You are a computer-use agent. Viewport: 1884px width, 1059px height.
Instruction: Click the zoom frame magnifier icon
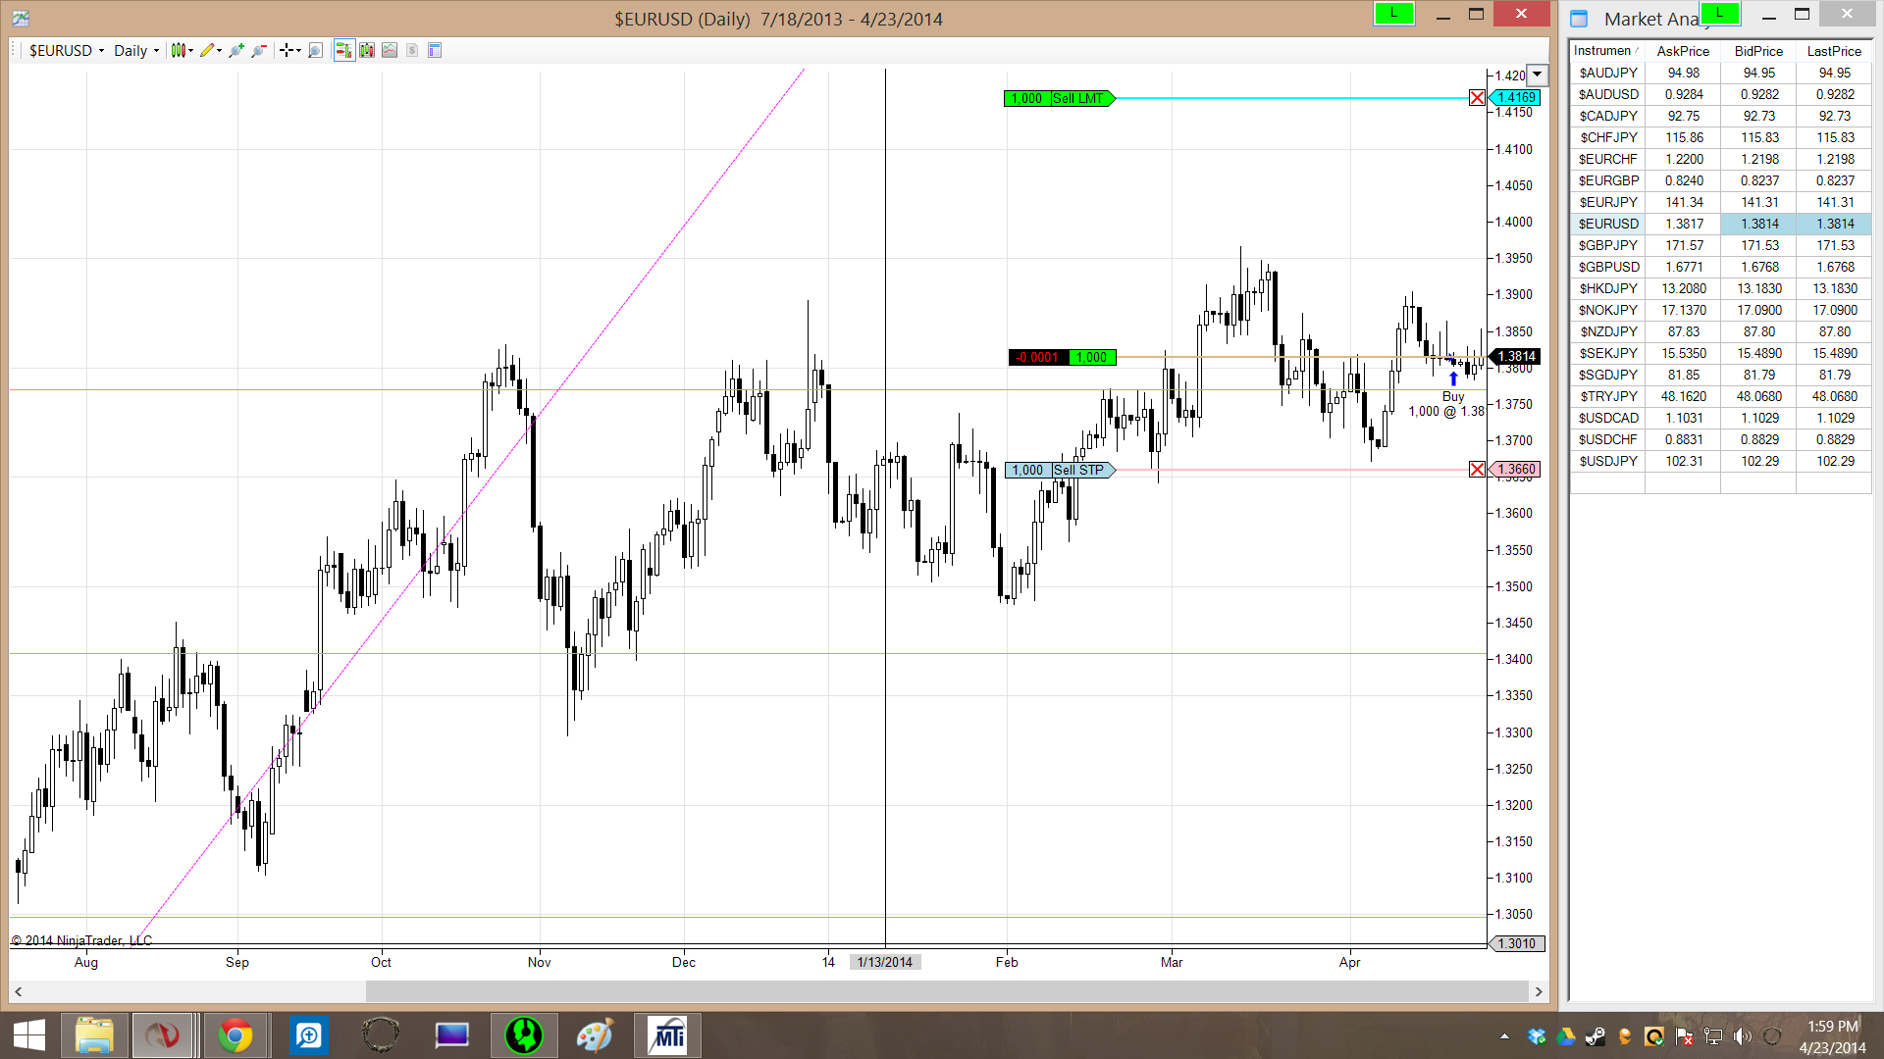(x=315, y=50)
